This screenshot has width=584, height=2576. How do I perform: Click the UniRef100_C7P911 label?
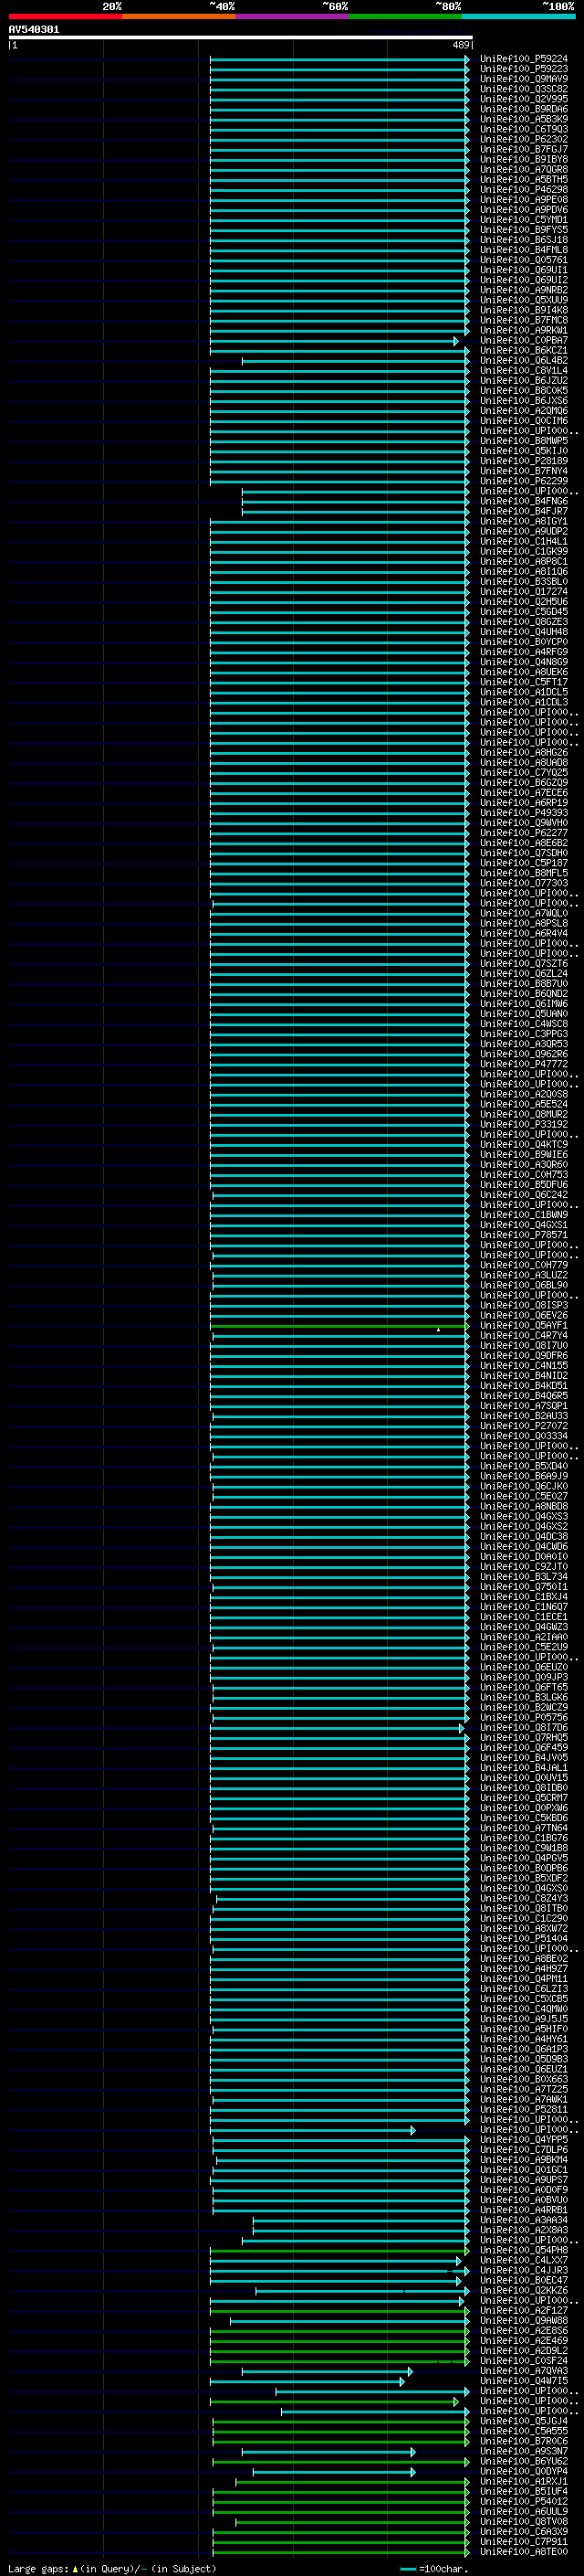click(523, 2541)
